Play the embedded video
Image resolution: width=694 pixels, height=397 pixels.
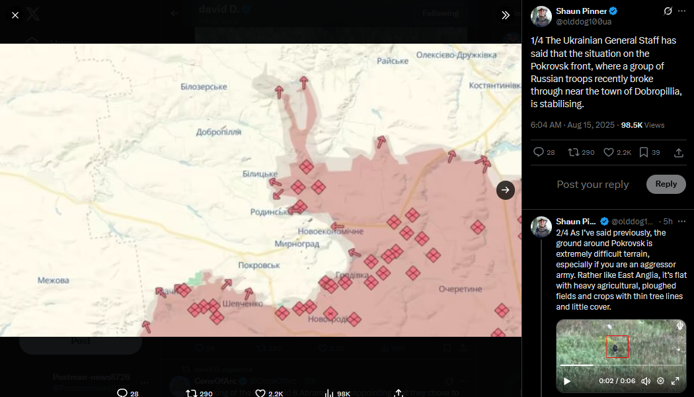(567, 381)
